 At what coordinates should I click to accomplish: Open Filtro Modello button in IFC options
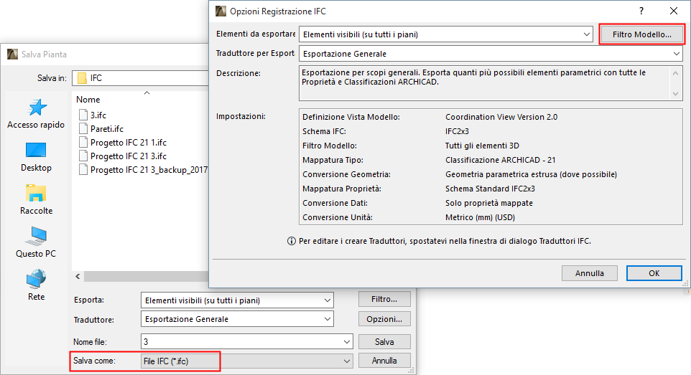coord(641,34)
